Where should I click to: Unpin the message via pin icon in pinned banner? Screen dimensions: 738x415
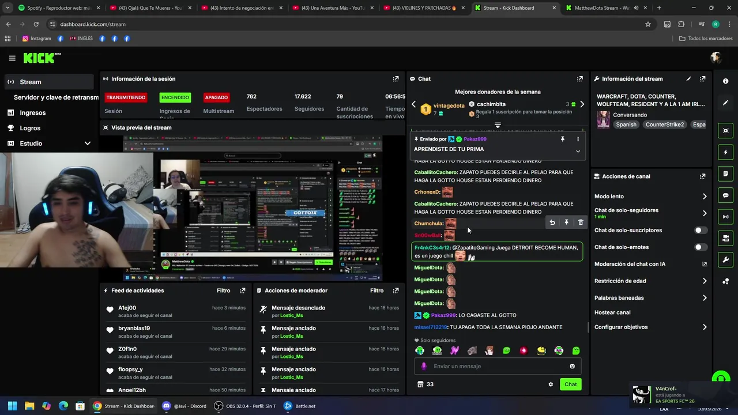[x=563, y=139]
